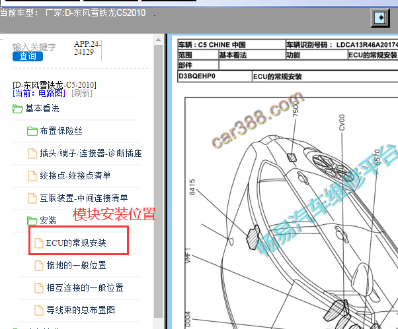Click the 7500 component label on diagram
The width and height of the screenshot is (398, 329).
tap(296, 108)
